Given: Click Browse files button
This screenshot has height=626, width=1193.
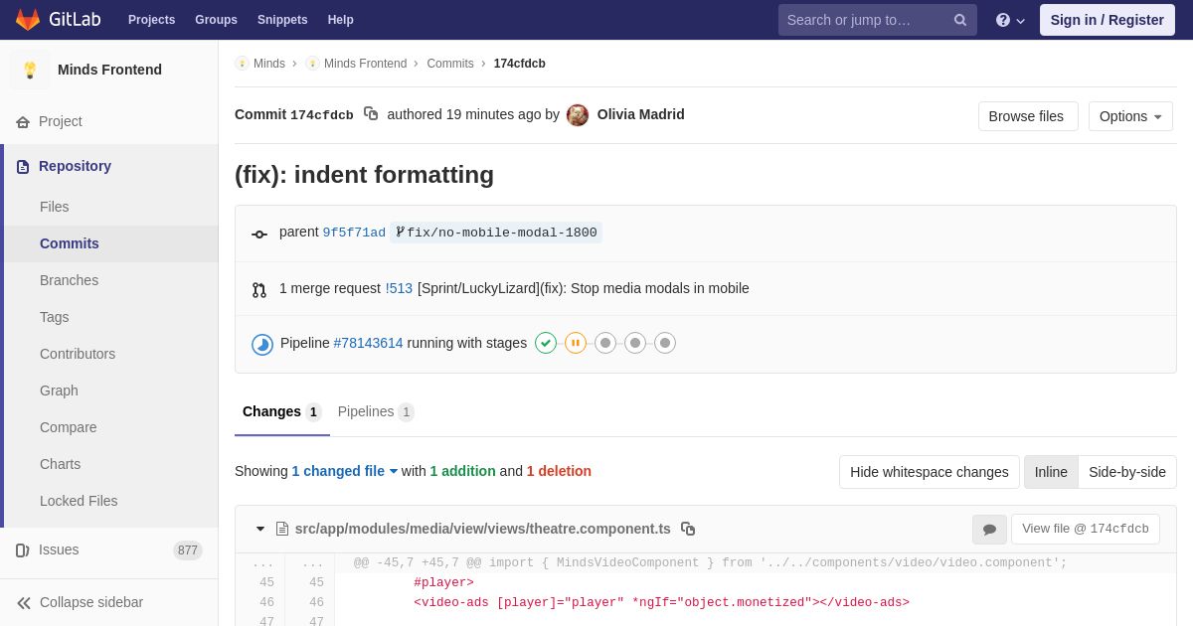Looking at the screenshot, I should pyautogui.click(x=1028, y=116).
